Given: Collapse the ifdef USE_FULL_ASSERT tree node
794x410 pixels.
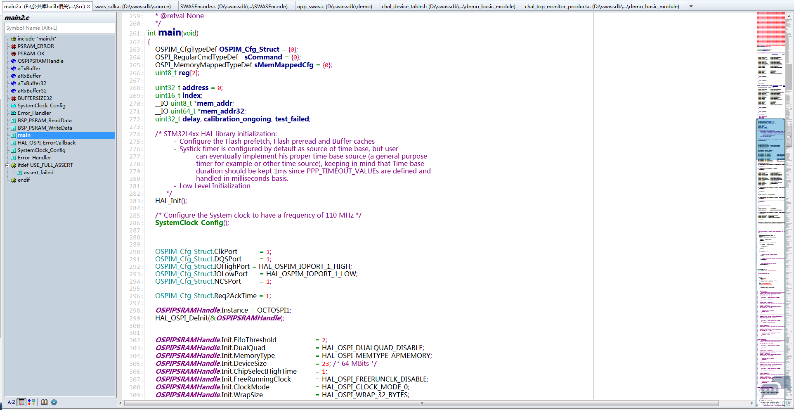Looking at the screenshot, I should (7, 165).
